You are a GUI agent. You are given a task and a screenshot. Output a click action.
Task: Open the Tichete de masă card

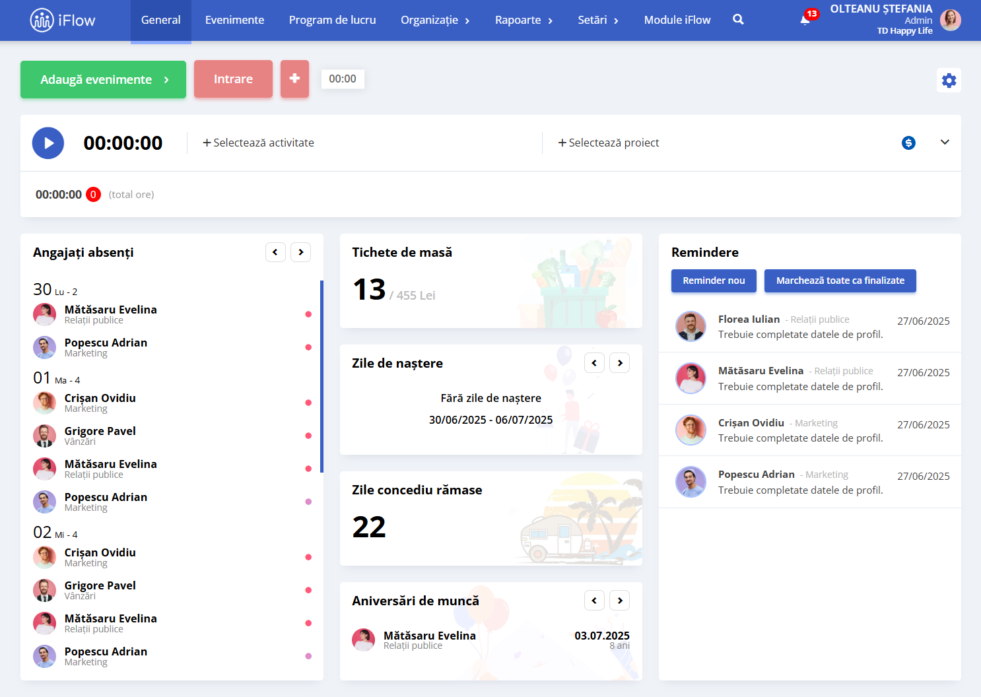490,281
